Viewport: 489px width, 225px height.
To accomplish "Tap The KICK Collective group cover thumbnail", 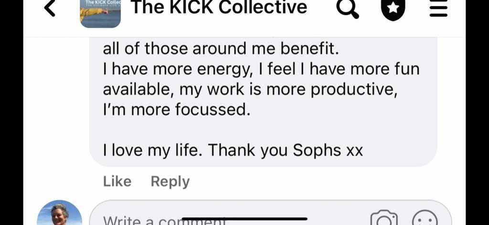I will [100, 13].
